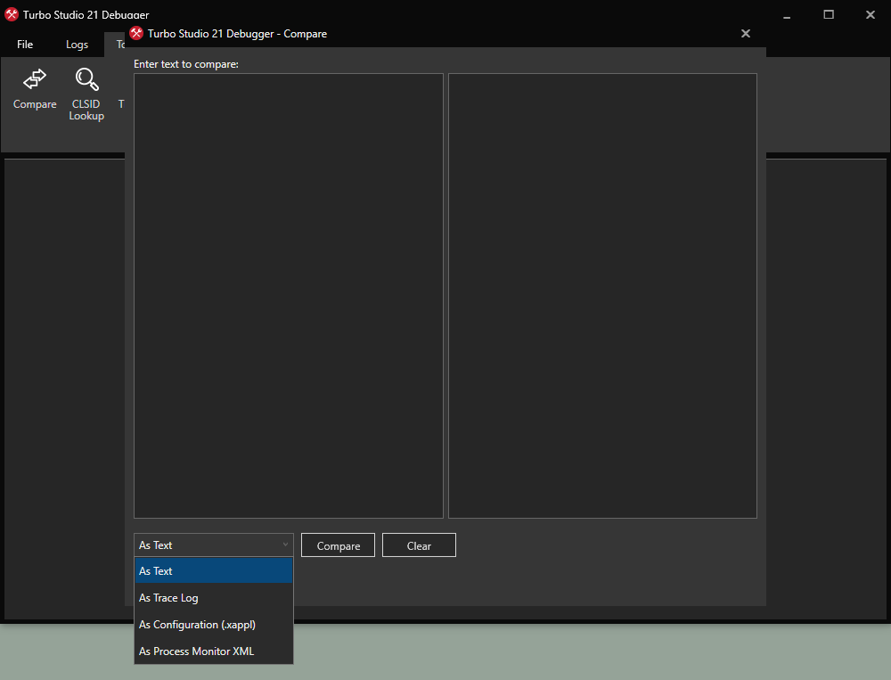The height and width of the screenshot is (680, 891).
Task: Select the As Trace Log option
Action: 213,598
